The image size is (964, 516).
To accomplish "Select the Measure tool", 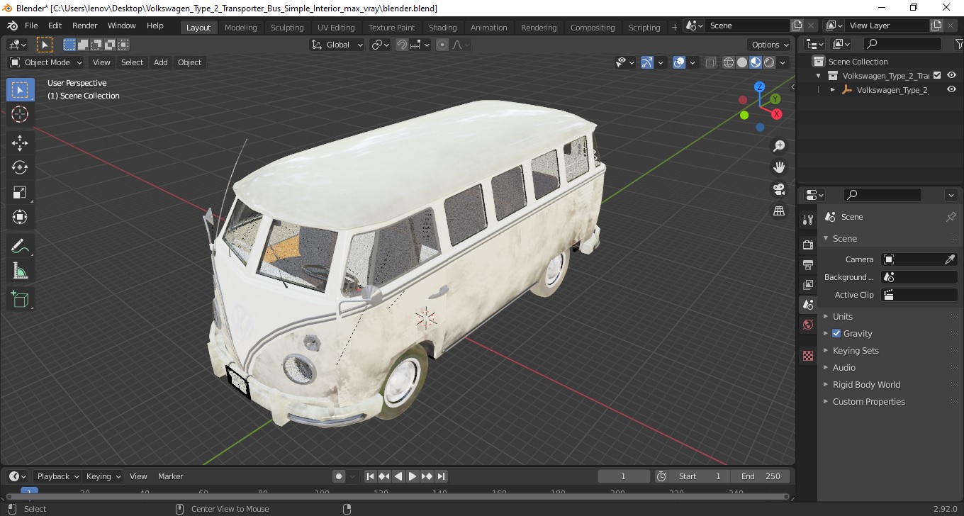I will point(20,270).
